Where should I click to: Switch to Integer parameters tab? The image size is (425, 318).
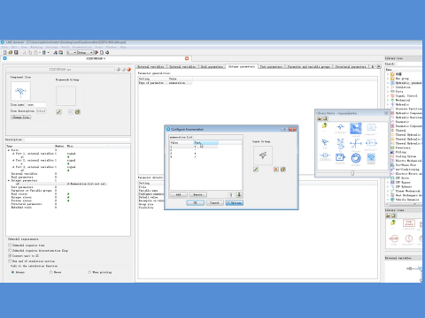242,66
